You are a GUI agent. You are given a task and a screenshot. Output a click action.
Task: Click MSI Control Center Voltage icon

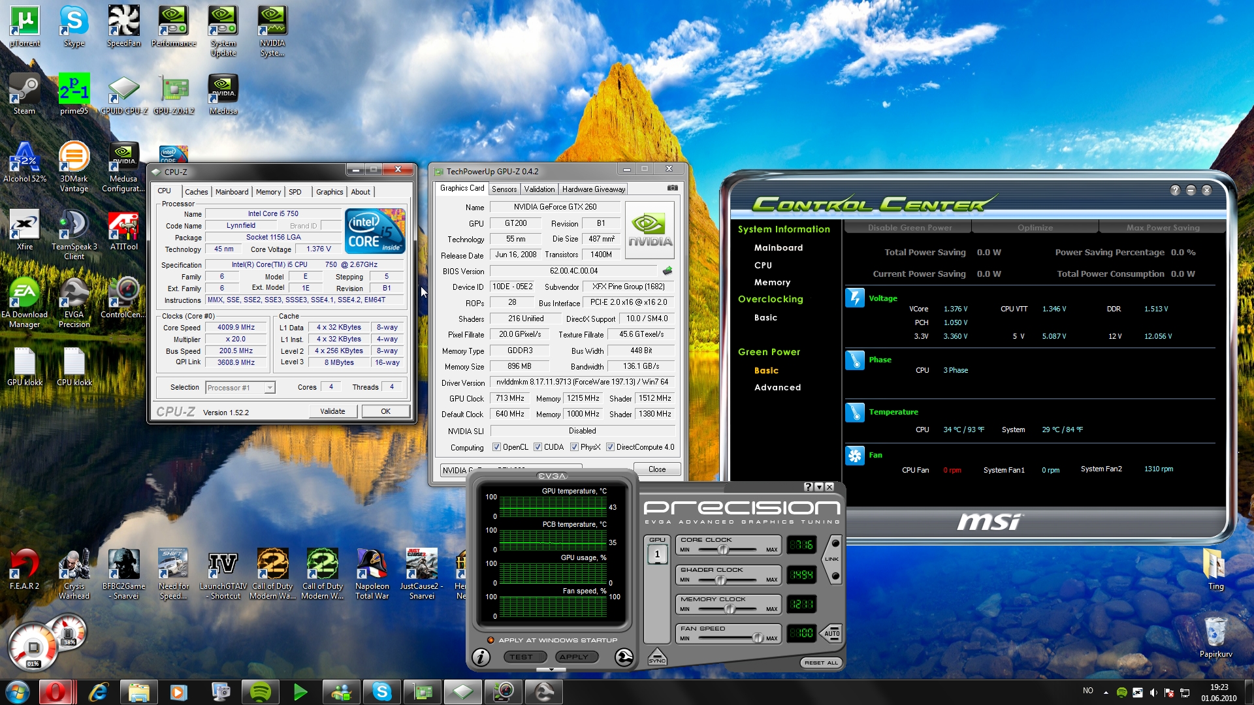point(855,298)
